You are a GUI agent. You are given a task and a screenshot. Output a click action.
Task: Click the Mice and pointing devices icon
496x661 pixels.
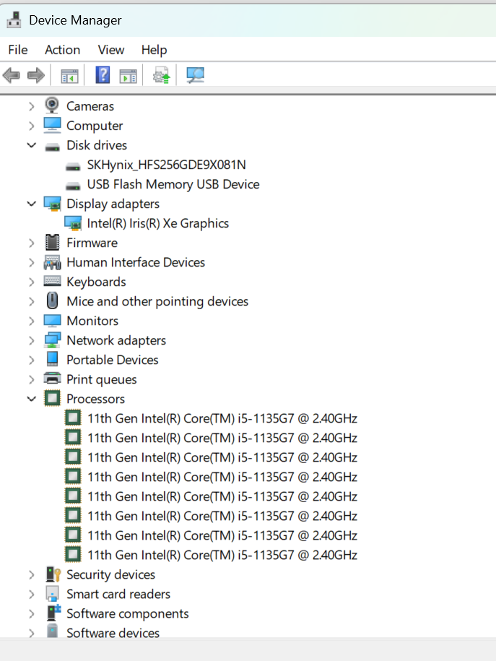coord(52,301)
